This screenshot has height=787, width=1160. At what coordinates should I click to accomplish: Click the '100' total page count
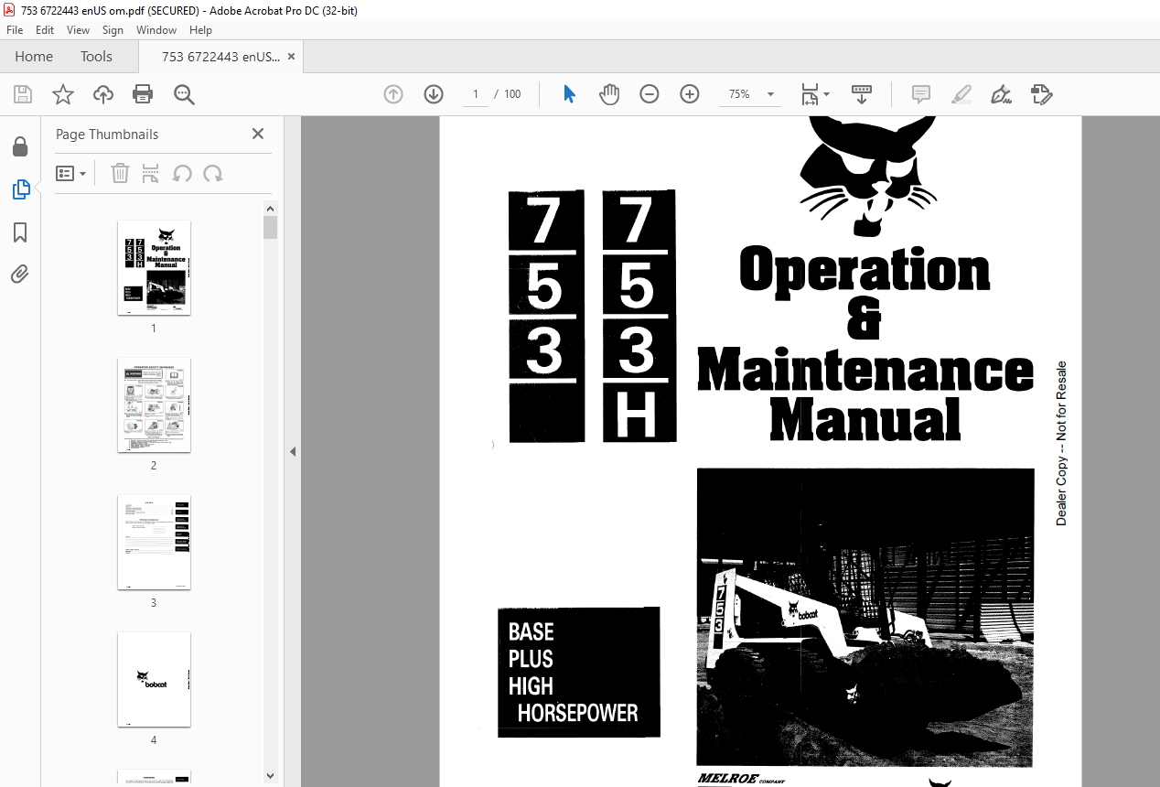coord(512,94)
